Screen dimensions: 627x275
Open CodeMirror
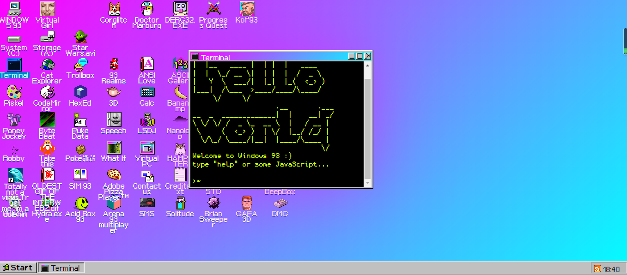[47, 95]
